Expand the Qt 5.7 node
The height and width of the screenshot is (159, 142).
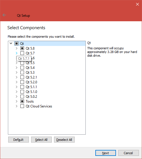(x=17, y=53)
